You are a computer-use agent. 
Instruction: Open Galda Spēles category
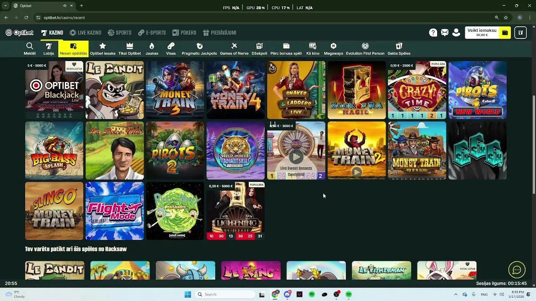(x=399, y=48)
